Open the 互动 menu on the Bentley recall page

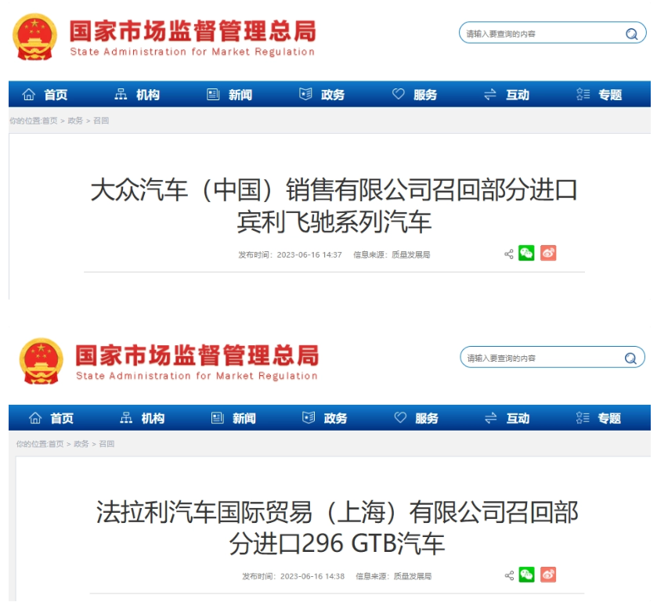point(518,95)
